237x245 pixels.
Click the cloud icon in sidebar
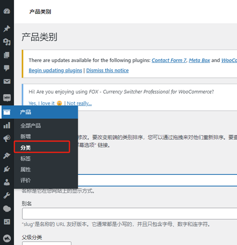click(7, 209)
